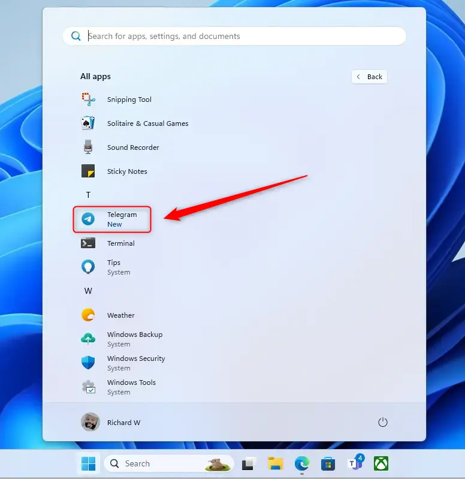This screenshot has width=465, height=479.
Task: Launch the Solitaire & Casual Games icon
Action: pos(88,123)
